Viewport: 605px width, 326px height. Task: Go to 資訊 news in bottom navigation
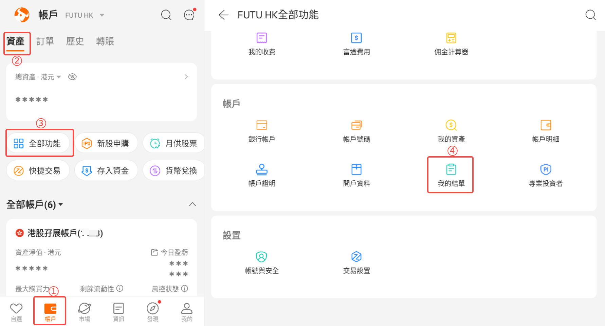click(x=118, y=312)
